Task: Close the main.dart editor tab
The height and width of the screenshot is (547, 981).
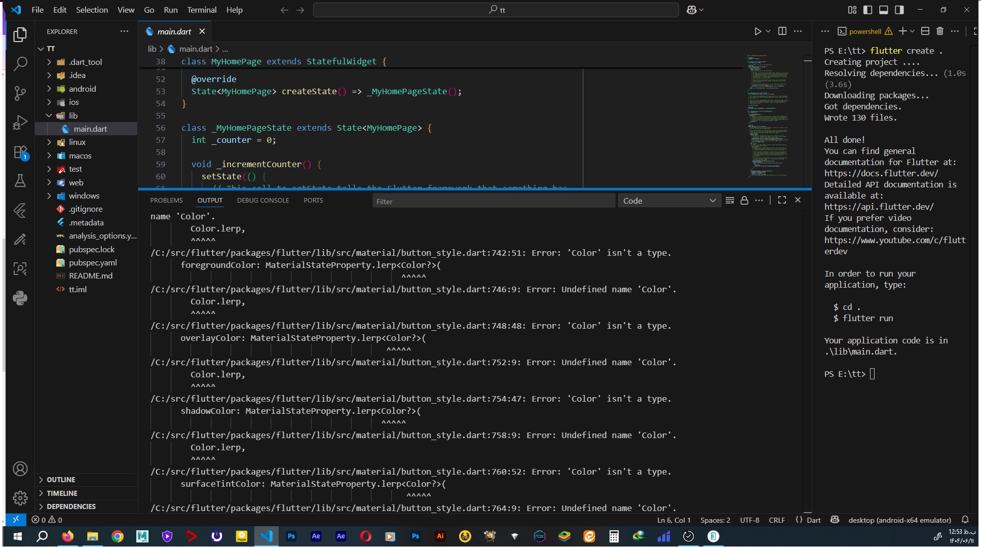Action: coord(202,31)
